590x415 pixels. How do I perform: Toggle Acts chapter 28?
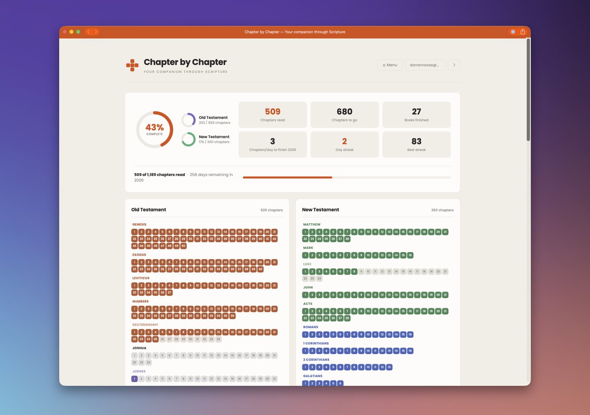coord(347,318)
